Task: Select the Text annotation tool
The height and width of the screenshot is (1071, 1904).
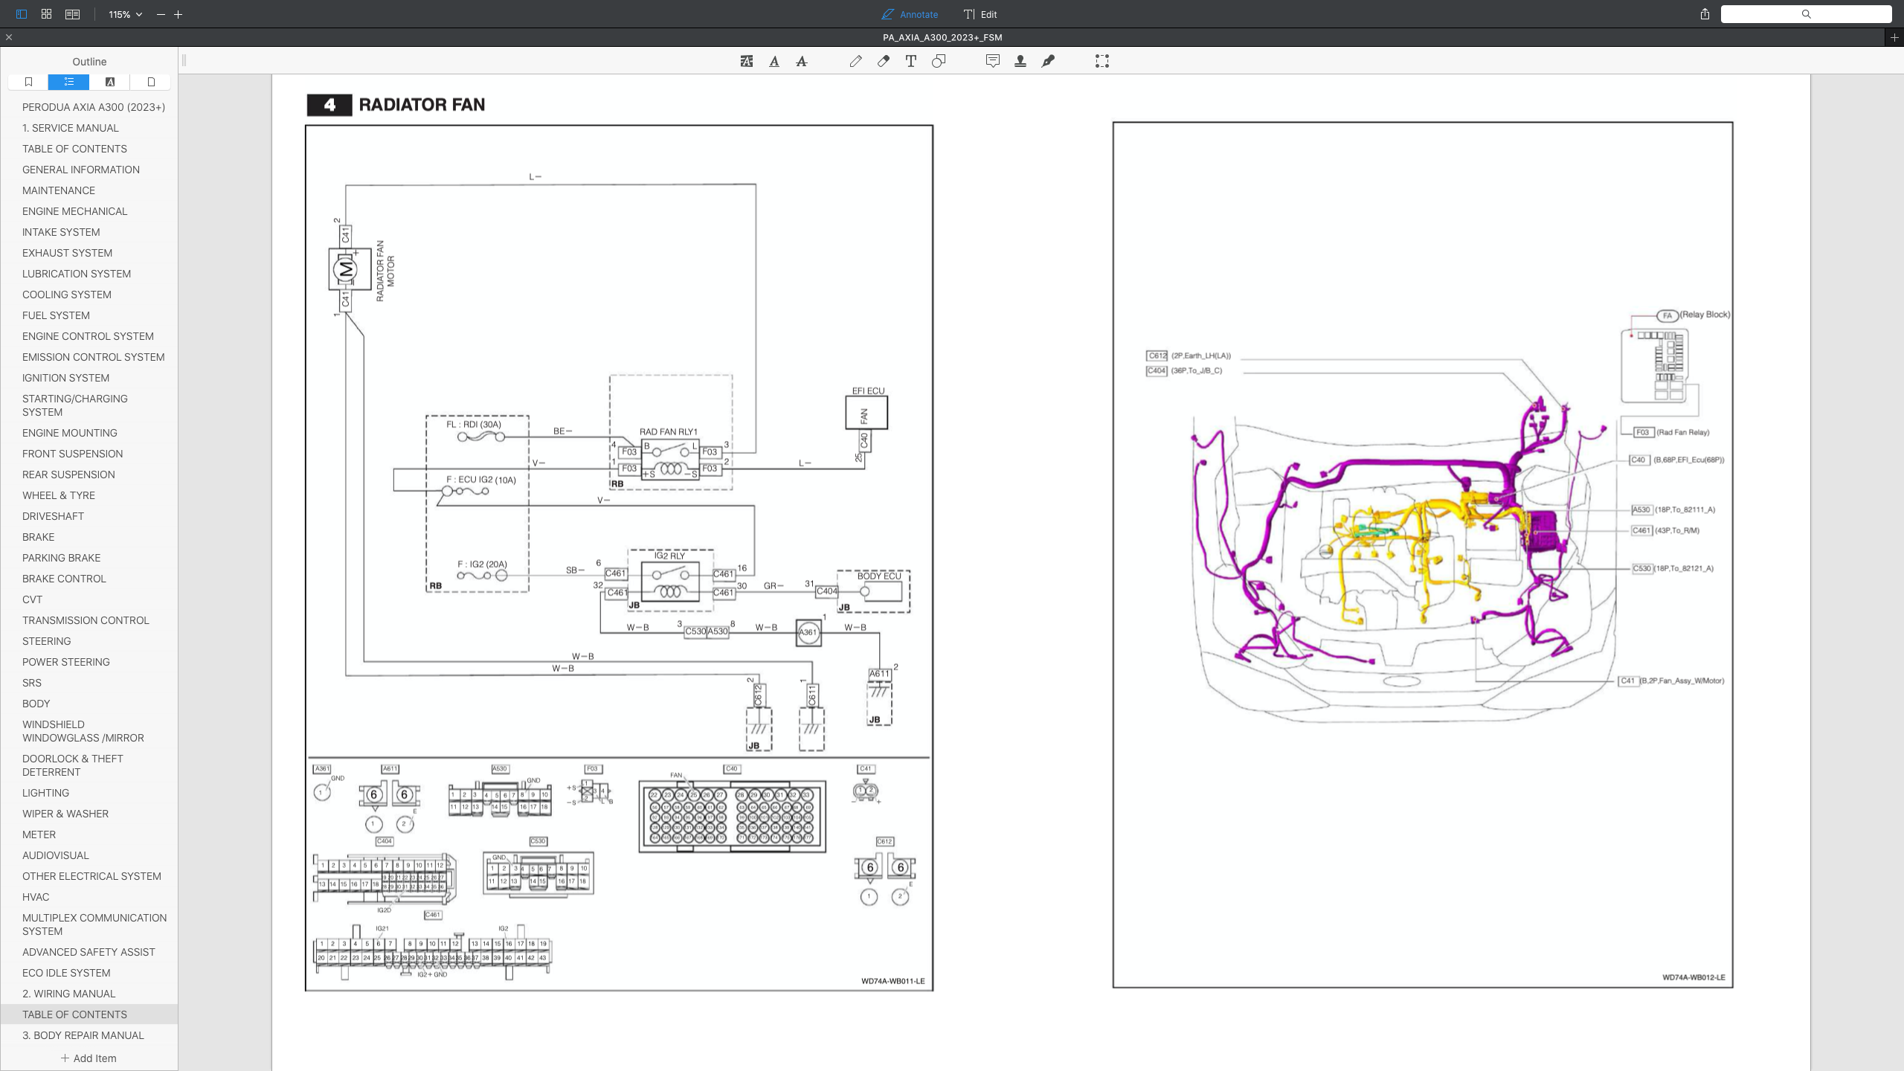Action: point(910,61)
